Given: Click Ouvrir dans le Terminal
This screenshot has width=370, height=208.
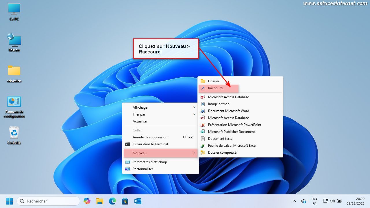Looking at the screenshot, I should (150, 144).
